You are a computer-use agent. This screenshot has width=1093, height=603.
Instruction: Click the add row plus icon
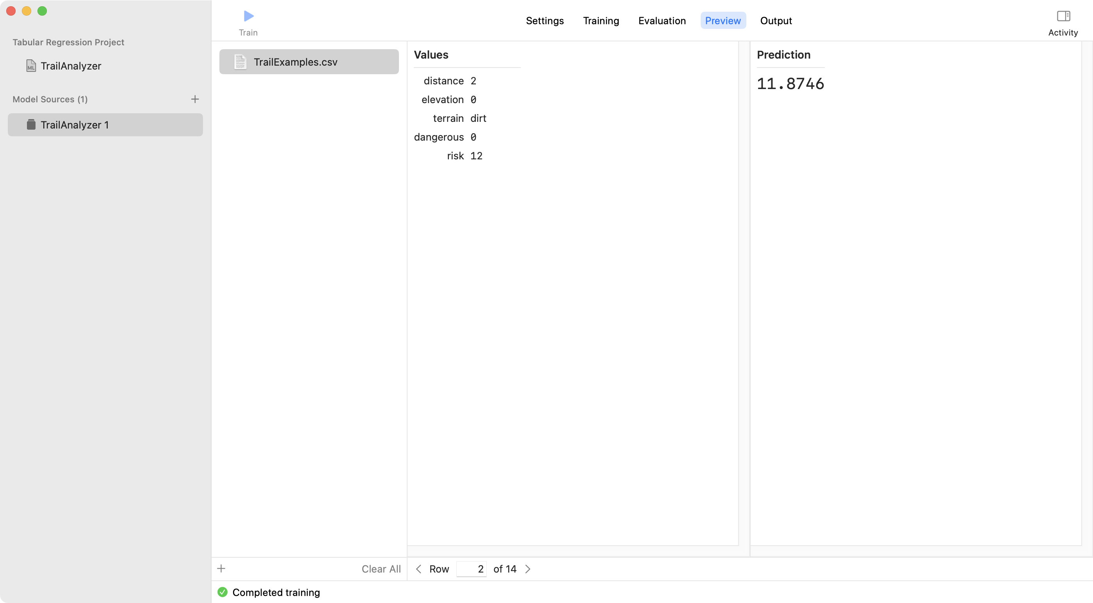tap(221, 569)
